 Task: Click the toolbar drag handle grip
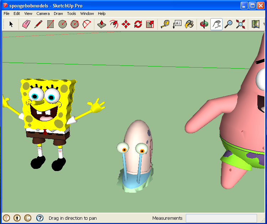tap(4, 24)
